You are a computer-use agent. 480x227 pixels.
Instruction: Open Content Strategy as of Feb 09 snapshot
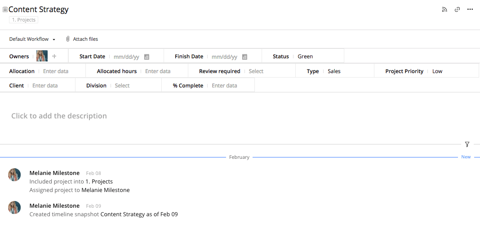click(x=139, y=214)
